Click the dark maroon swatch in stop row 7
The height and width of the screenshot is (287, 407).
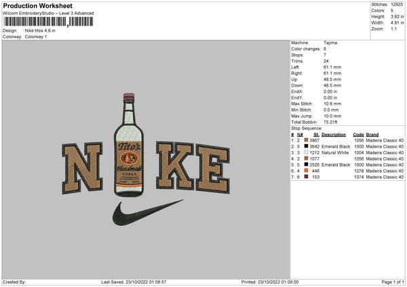point(307,177)
